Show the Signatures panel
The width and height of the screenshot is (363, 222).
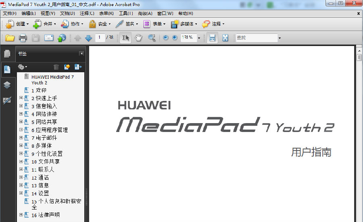point(7,101)
